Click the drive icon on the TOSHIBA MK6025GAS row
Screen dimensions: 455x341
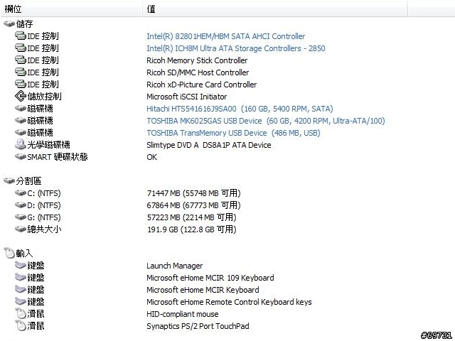pos(21,120)
